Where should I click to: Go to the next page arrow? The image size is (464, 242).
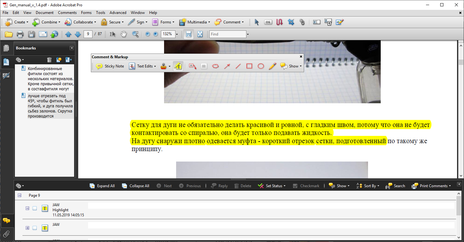coord(78,34)
